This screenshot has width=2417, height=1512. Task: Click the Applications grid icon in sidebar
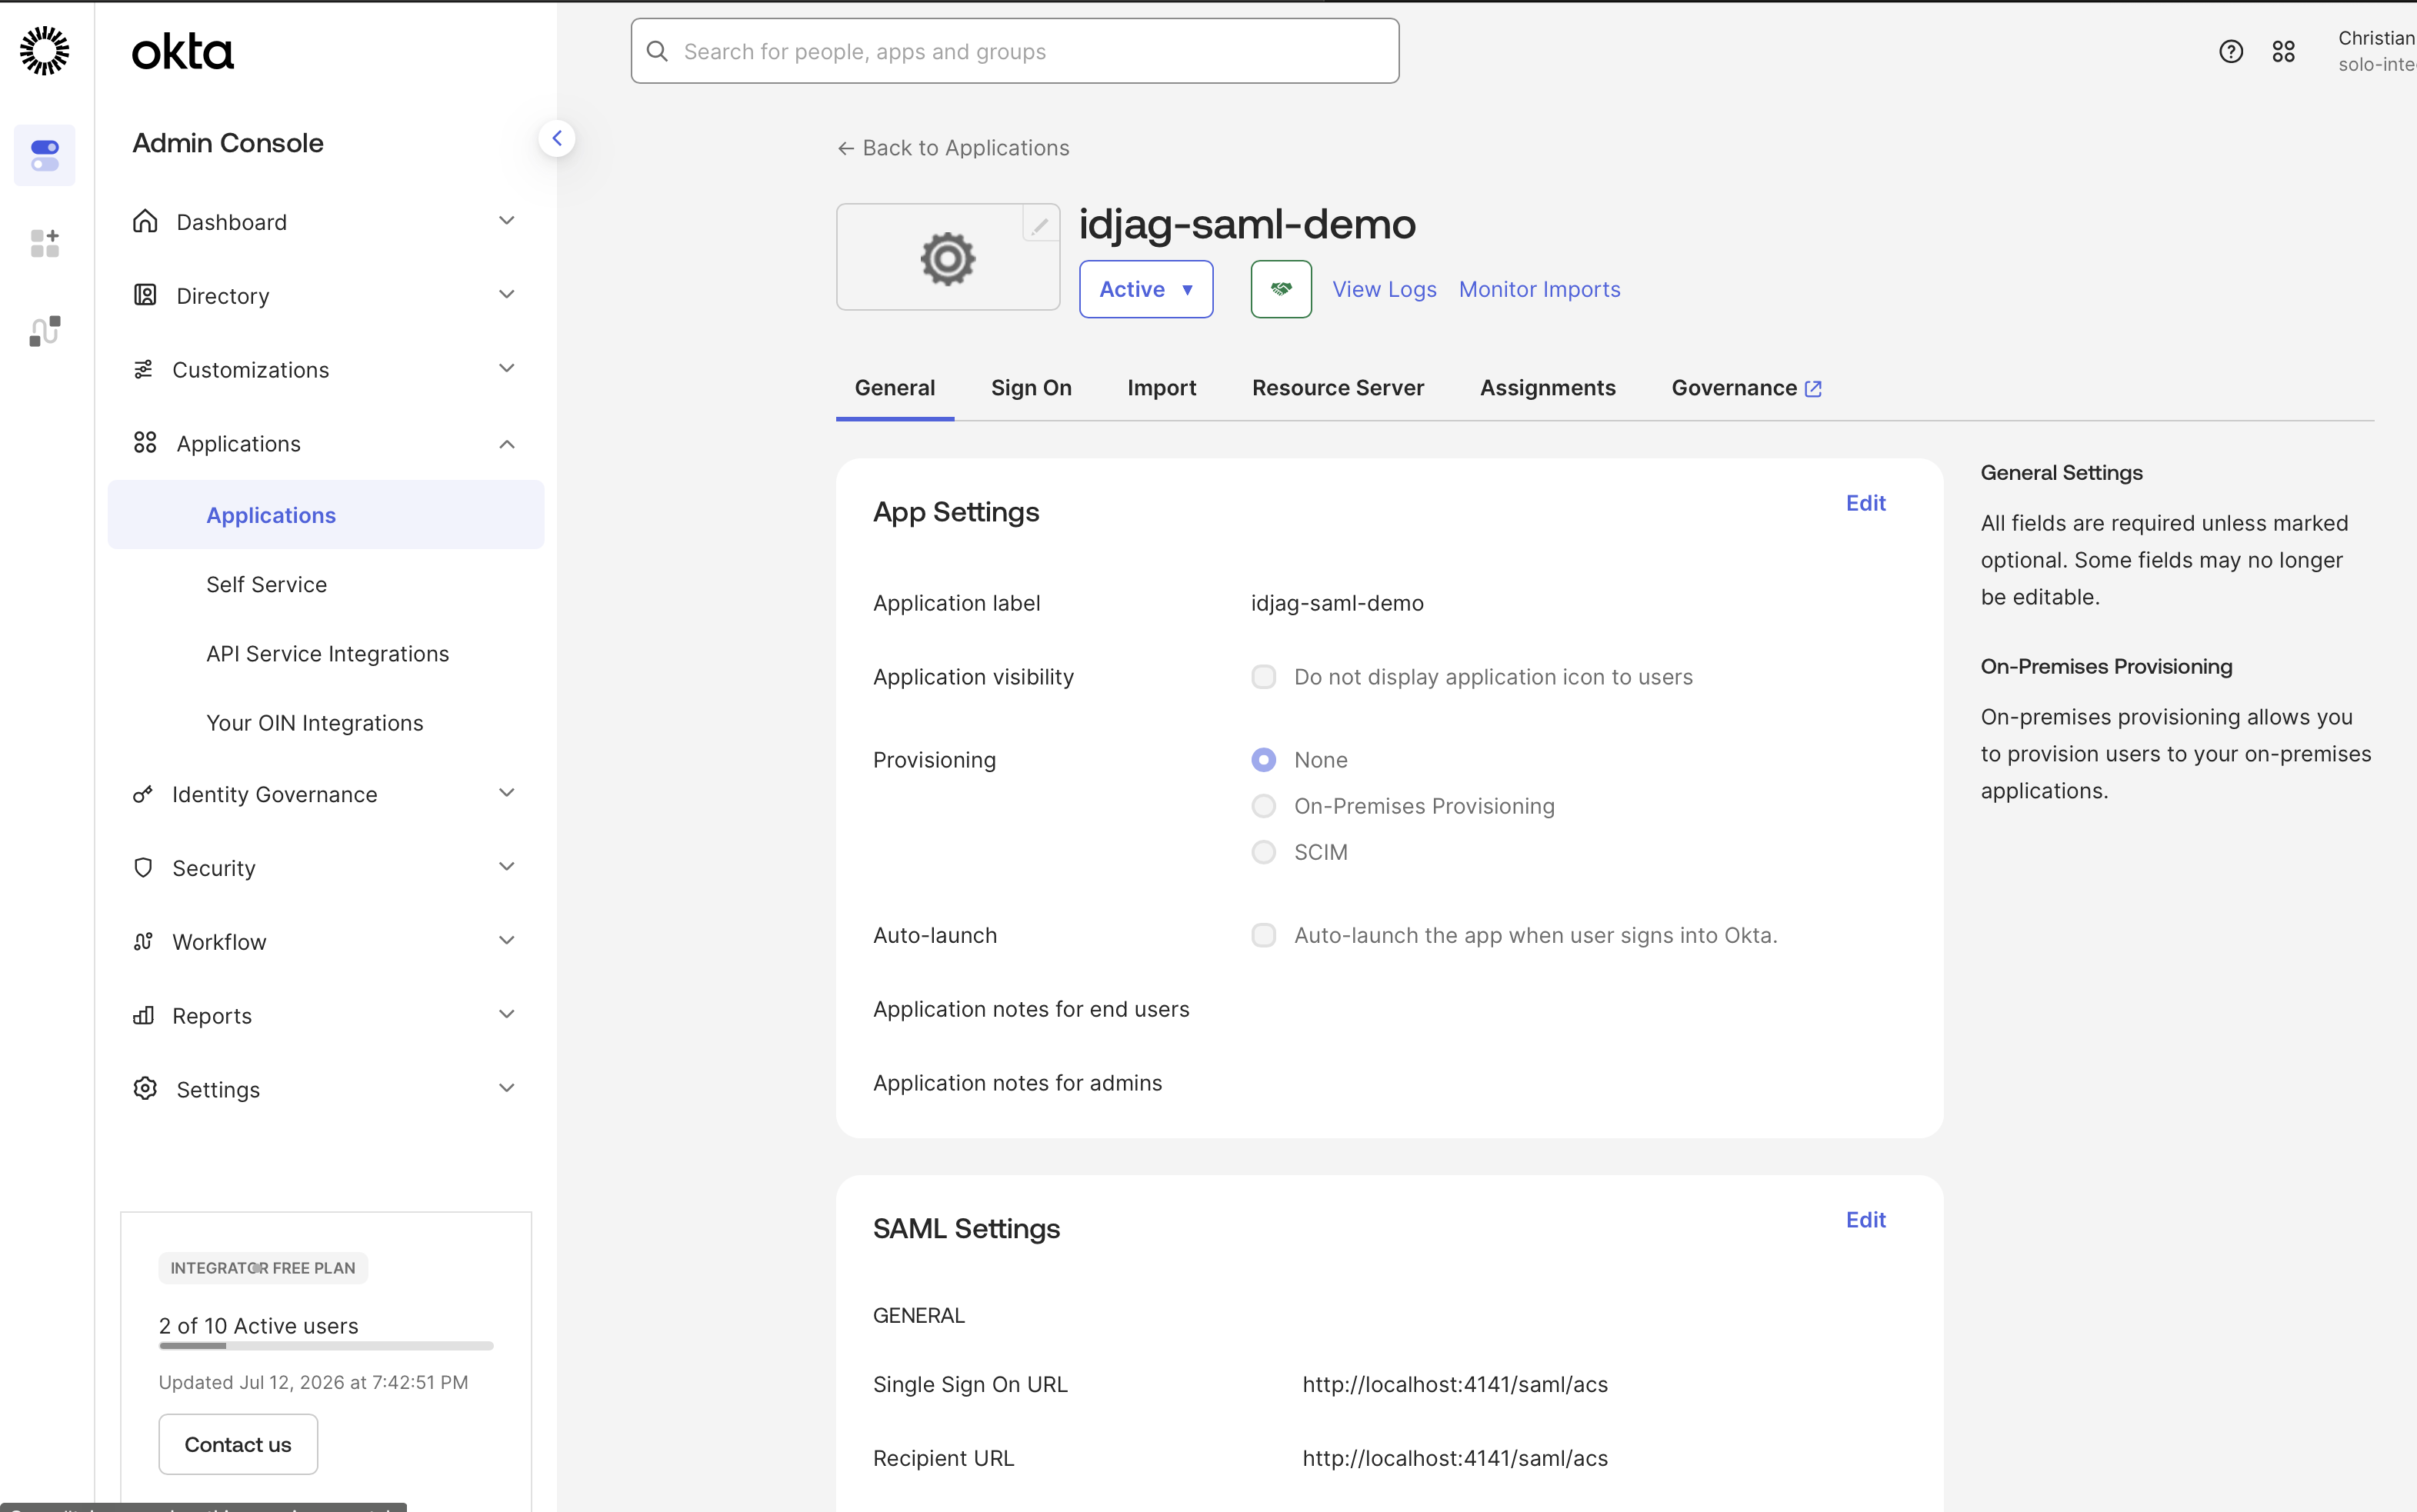pos(145,443)
